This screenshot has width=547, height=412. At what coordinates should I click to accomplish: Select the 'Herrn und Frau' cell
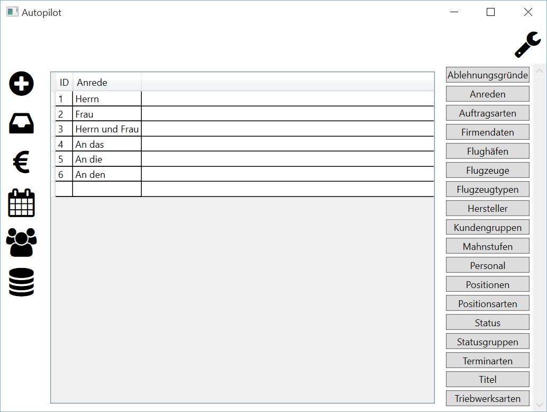[107, 129]
